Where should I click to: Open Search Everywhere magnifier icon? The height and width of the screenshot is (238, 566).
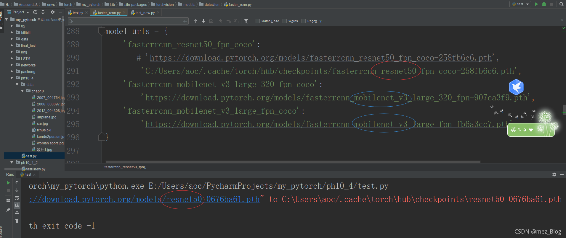pyautogui.click(x=561, y=4)
